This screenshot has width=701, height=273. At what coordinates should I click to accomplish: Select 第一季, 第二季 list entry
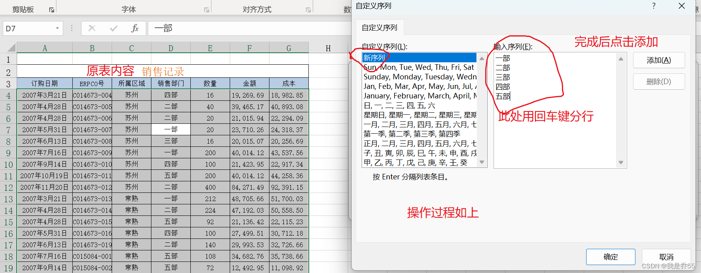[x=419, y=134]
